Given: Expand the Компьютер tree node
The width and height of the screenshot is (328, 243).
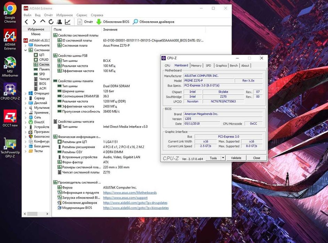Looking at the screenshot, I should 25,45.
